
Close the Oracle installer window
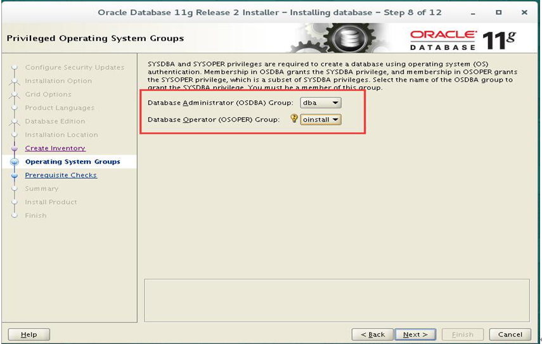(524, 12)
